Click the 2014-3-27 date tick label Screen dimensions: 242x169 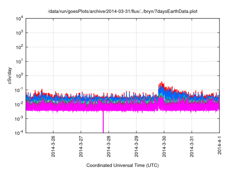pos(81,146)
